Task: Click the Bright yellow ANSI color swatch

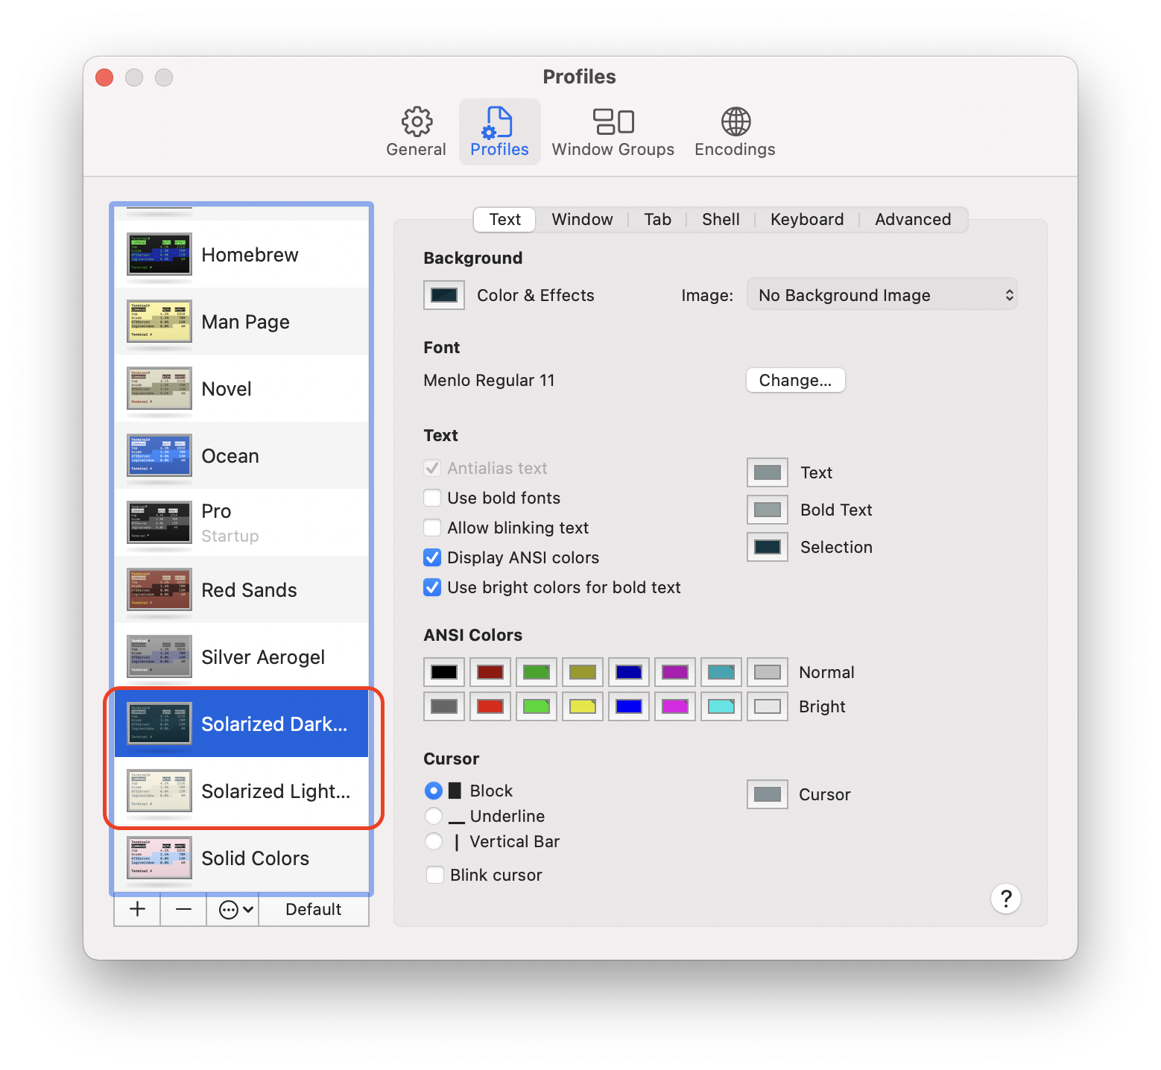Action: click(583, 706)
